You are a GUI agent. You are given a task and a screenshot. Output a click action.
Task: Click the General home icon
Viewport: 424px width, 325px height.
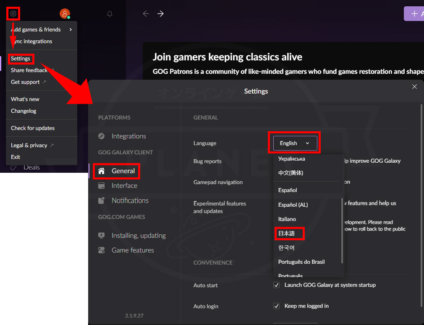point(102,171)
